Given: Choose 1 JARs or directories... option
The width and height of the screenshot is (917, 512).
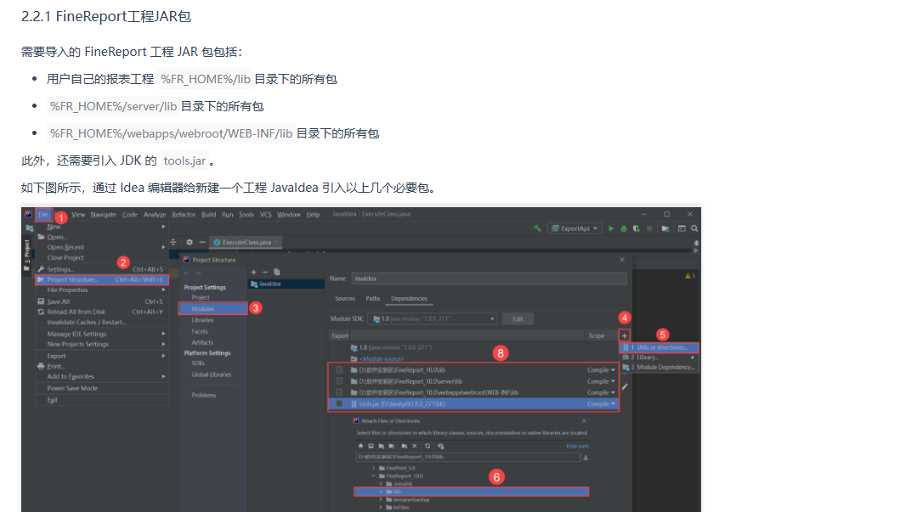Looking at the screenshot, I should pos(659,347).
